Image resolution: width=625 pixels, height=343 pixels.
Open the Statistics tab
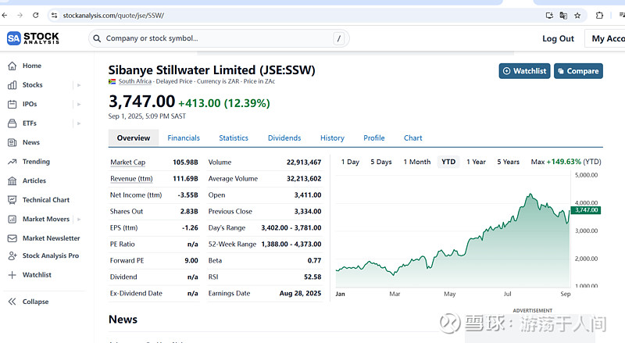(234, 138)
